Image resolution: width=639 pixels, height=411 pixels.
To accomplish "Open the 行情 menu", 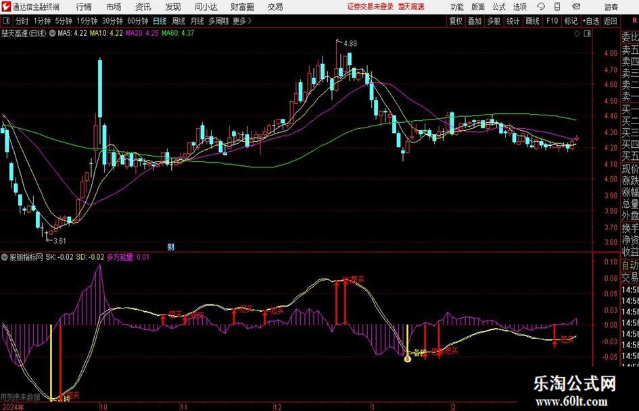I will [84, 7].
